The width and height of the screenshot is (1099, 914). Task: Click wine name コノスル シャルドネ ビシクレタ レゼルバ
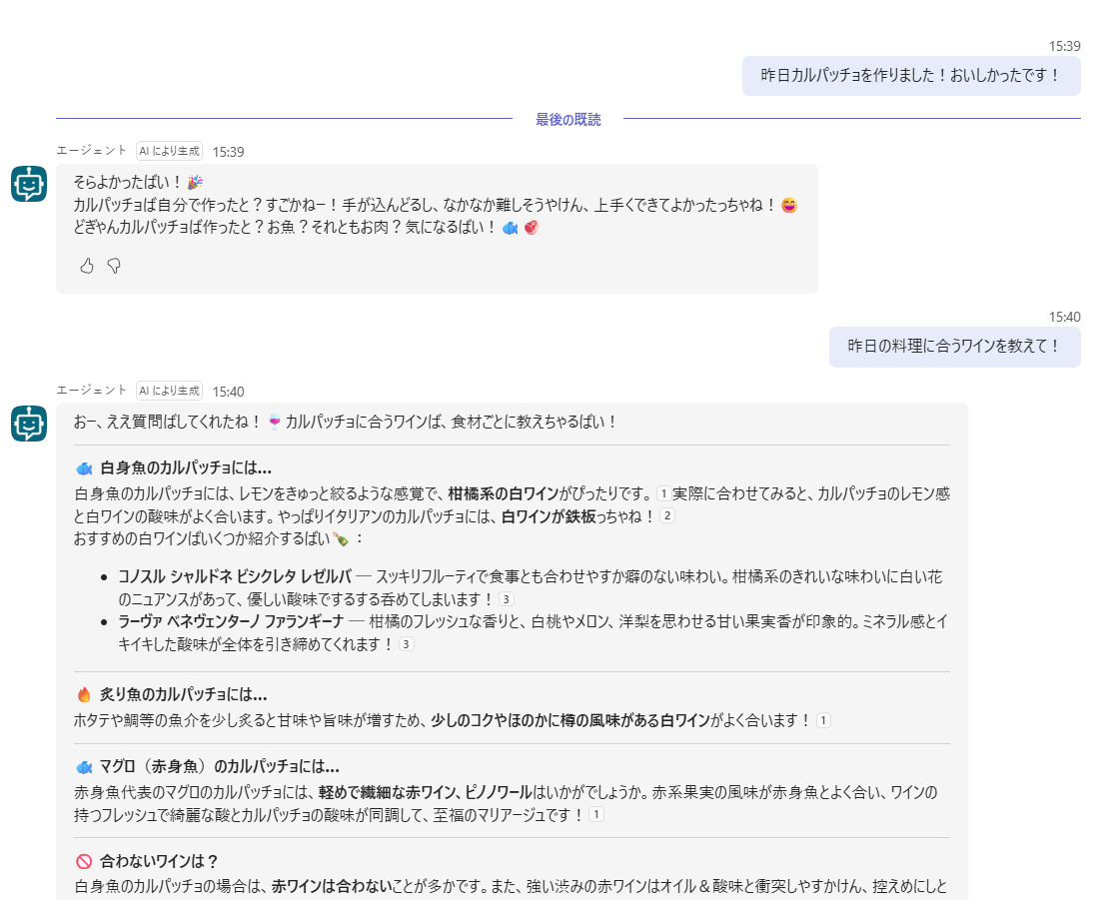[x=235, y=576]
